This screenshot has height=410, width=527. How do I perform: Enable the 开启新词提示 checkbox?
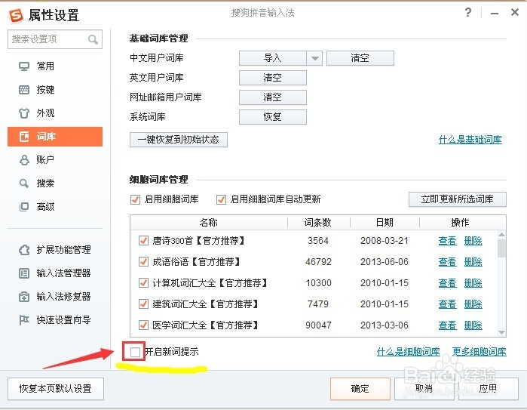point(135,352)
